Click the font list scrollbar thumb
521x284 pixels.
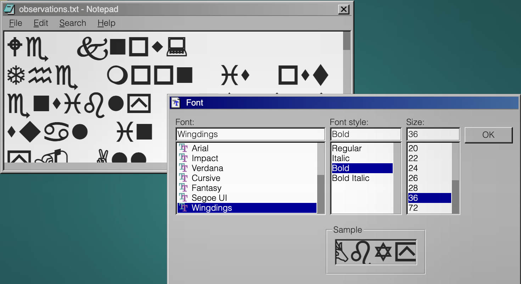[321, 194]
